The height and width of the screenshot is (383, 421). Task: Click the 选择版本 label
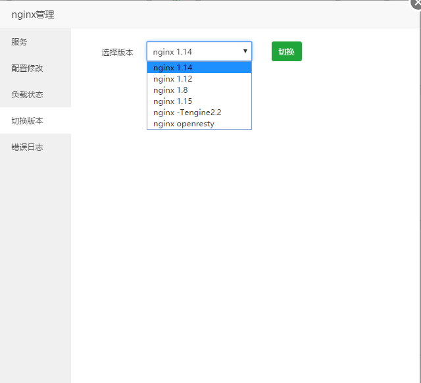coord(117,52)
